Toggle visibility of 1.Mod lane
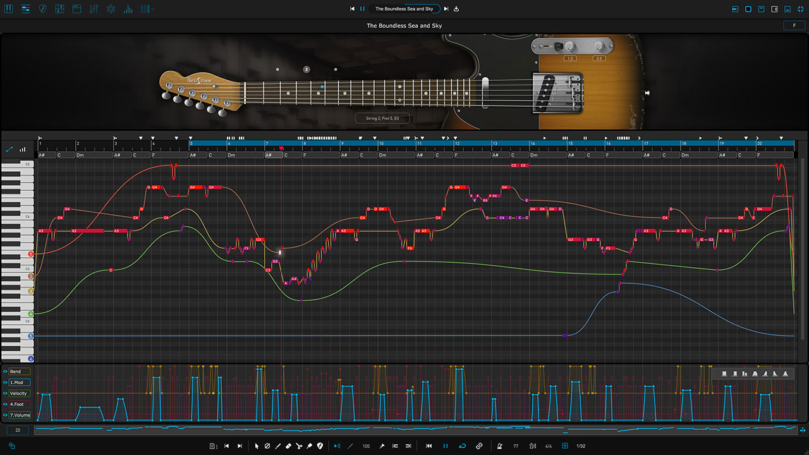Screen dimensions: 809x455 (5, 382)
